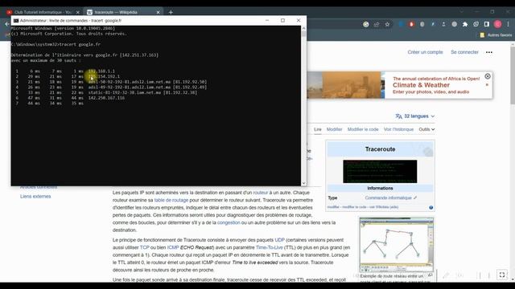Click hop address 142.250.167.116 in tracert output
This screenshot has width=515, height=289.
[x=106, y=98]
